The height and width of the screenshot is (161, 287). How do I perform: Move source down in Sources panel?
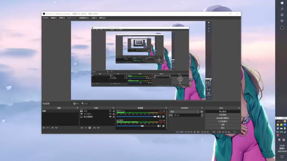tap(98, 128)
